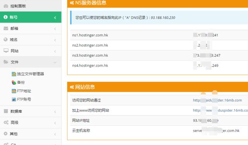Click the 高级 menu label

point(14,123)
